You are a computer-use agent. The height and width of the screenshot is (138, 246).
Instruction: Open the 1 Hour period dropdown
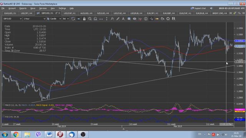tap(34, 19)
